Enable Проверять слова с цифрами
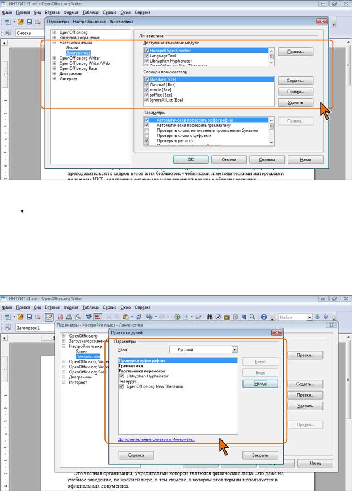352x491 pixels. (x=146, y=136)
